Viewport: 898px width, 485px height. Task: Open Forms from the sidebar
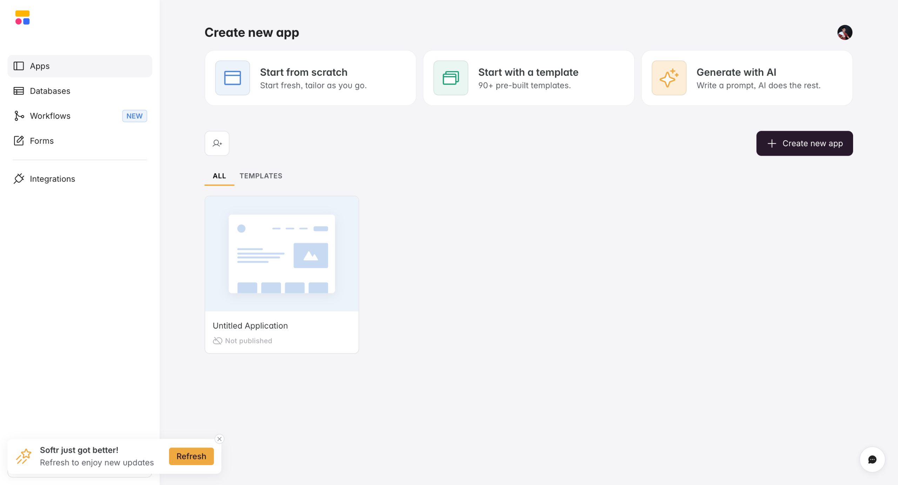41,141
